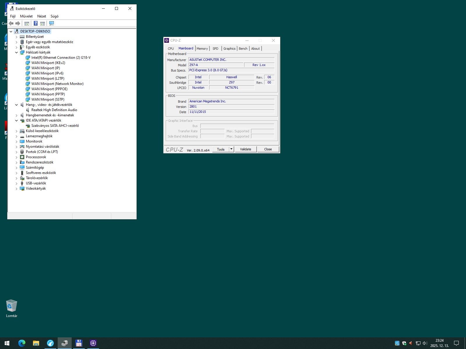Expand the Egyéb eszközök category
Viewport: 466px width, 349px height.
pyautogui.click(x=17, y=47)
